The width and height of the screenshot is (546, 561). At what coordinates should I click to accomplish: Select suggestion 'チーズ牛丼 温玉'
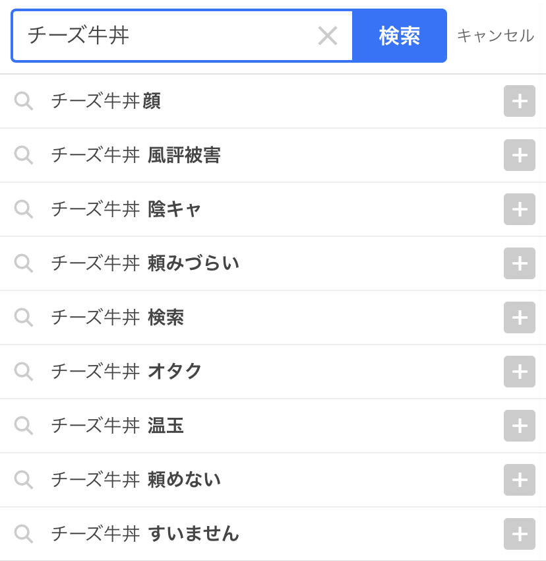coord(117,426)
